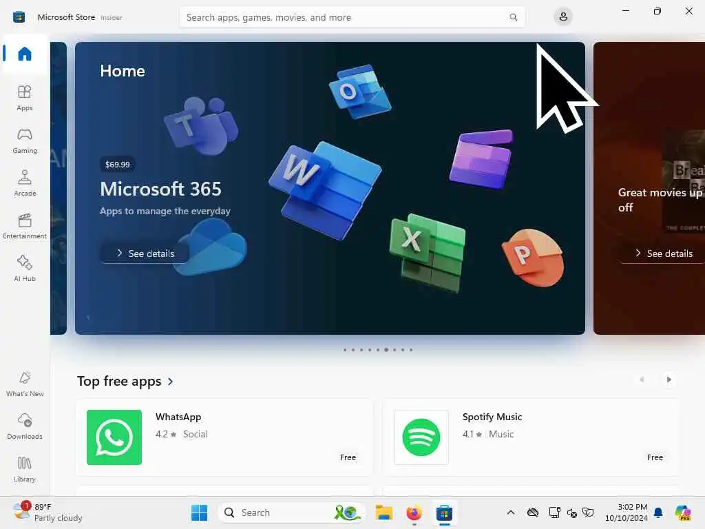The image size is (705, 529).
Task: Click Free button on Spotify Music card
Action: tap(655, 457)
